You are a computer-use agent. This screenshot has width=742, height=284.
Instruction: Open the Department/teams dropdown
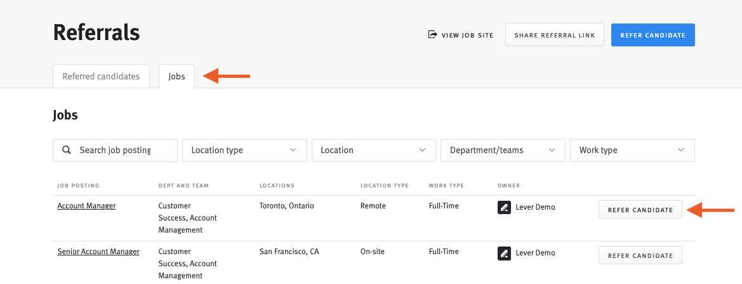[x=503, y=151]
